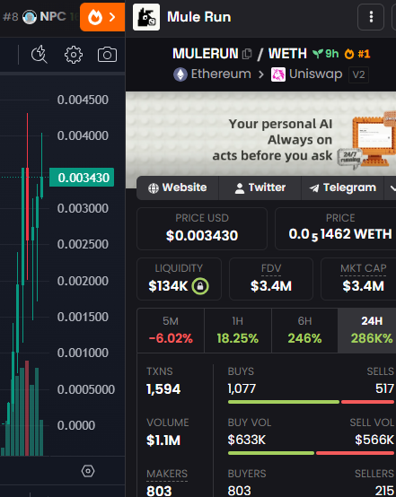The image size is (396, 497).
Task: Take a chart snapshot with camera icon
Action: click(x=107, y=55)
